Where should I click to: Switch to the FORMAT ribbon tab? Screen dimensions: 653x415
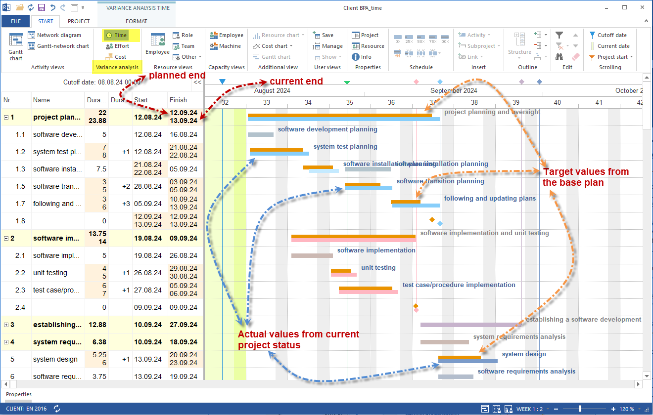click(136, 21)
